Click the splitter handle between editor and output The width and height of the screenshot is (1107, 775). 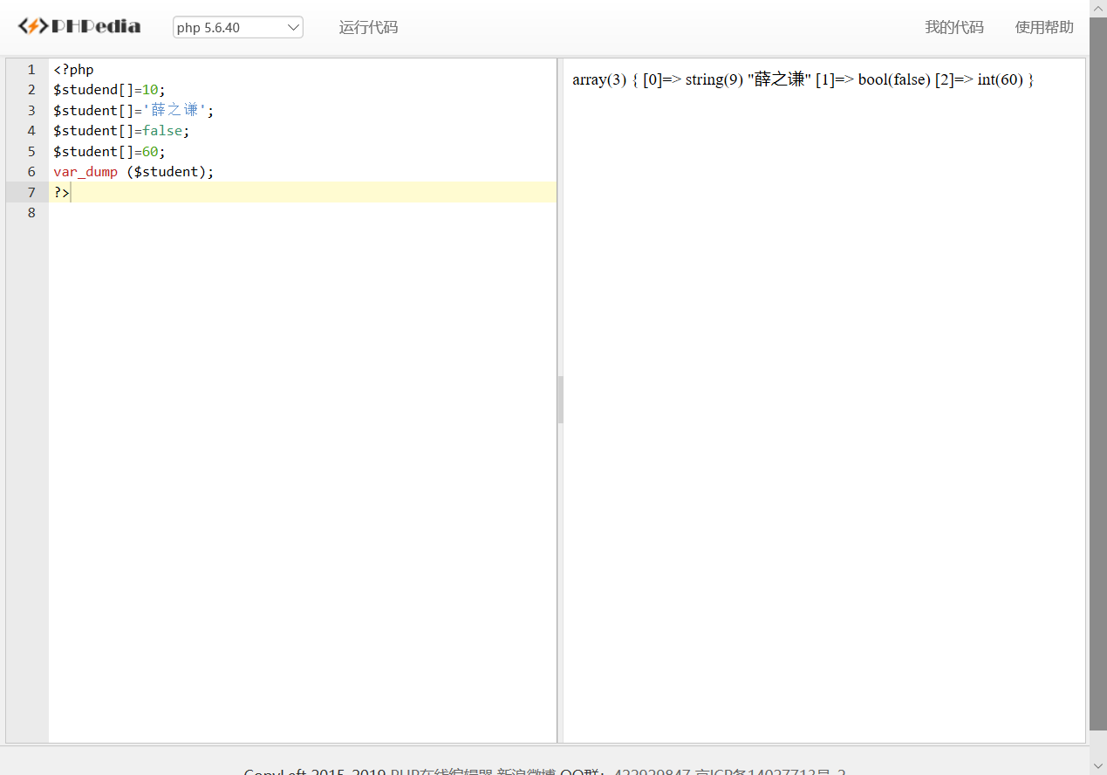coord(560,400)
